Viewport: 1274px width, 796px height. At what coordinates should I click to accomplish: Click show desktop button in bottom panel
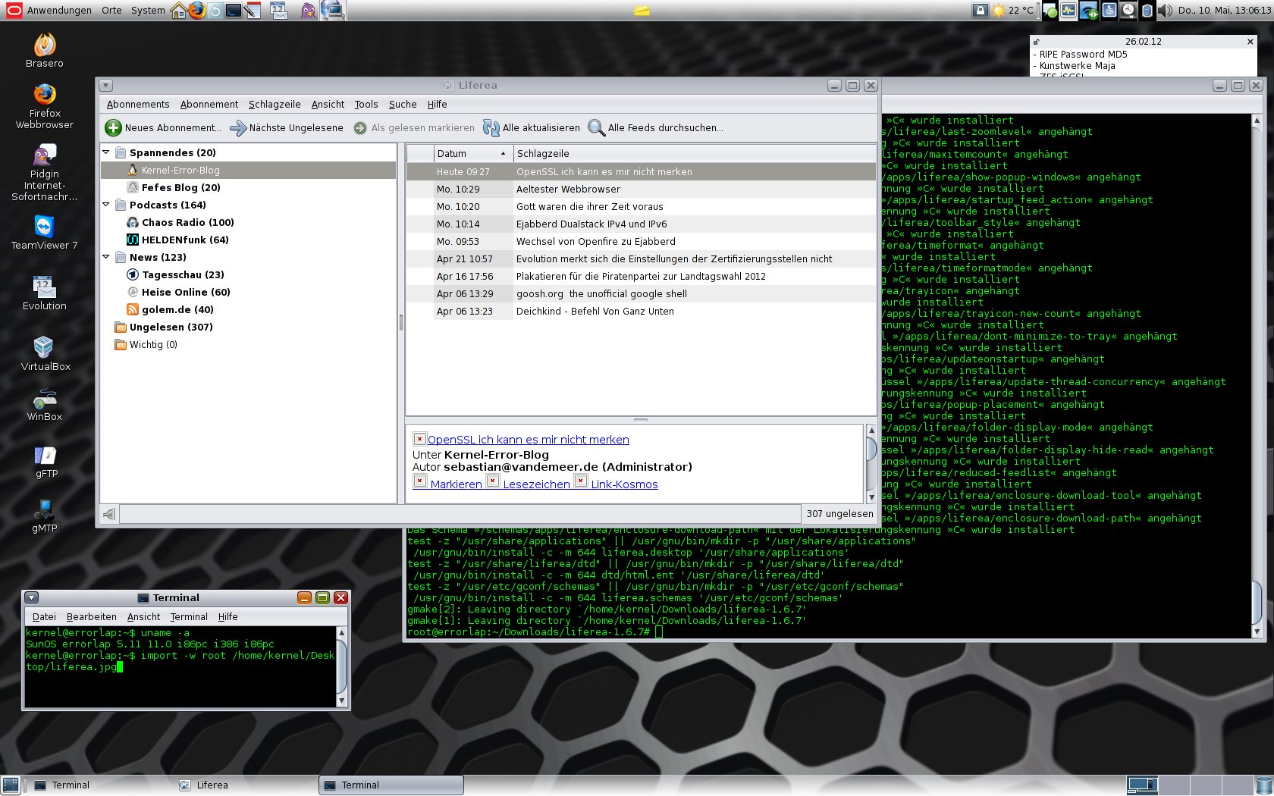[x=11, y=785]
